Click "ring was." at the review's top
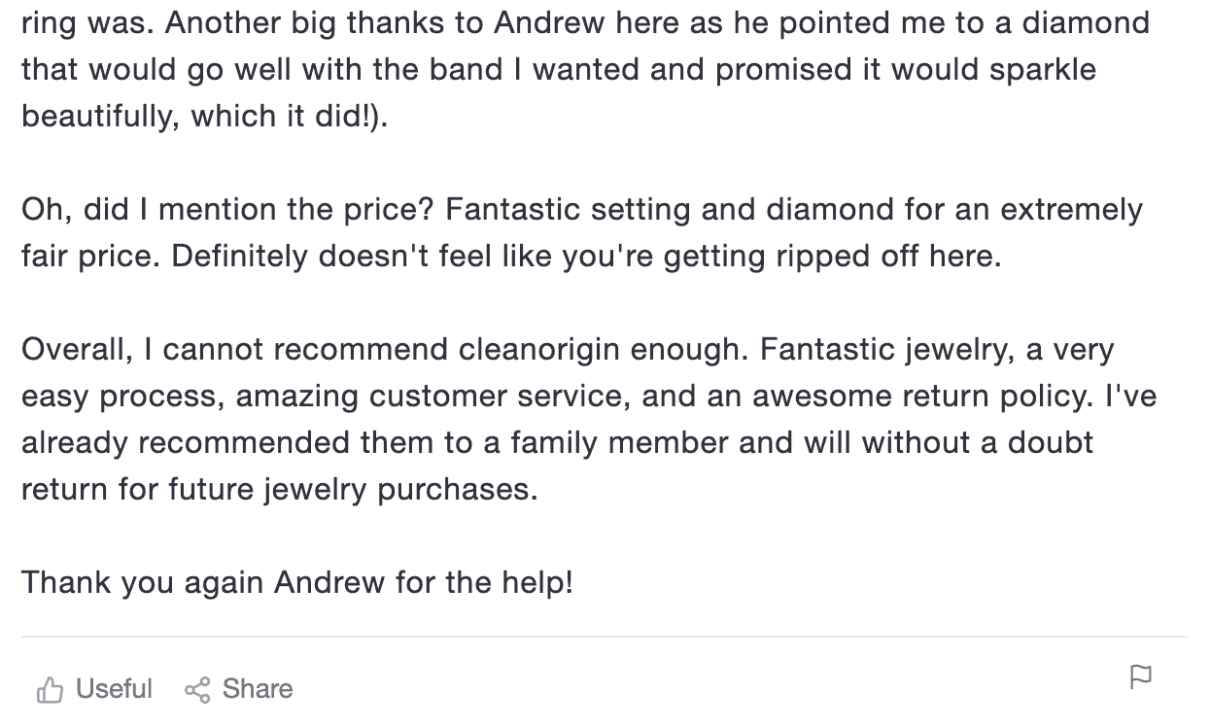This screenshot has height=727, width=1211. tap(82, 22)
